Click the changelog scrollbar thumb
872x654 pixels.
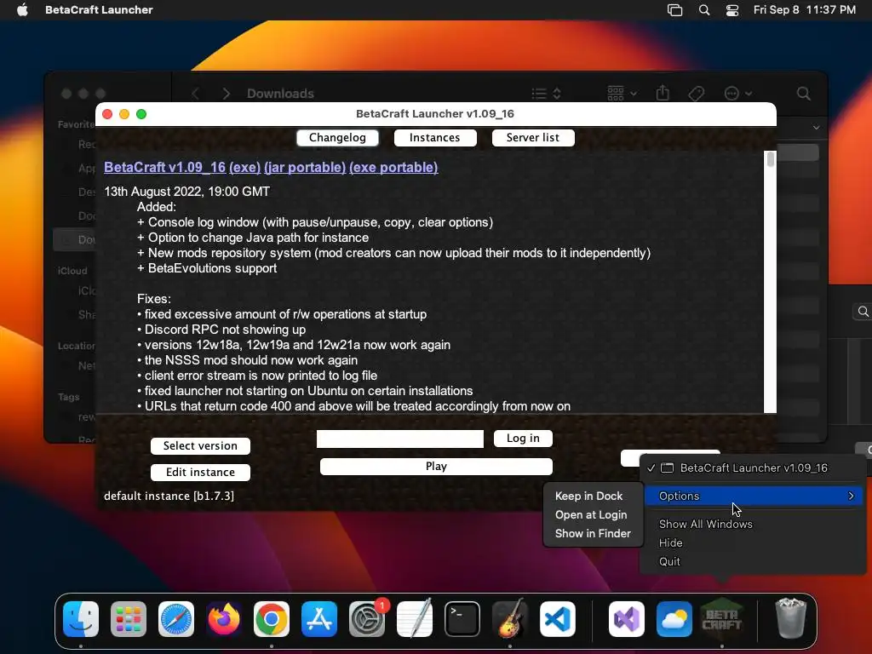coord(770,159)
